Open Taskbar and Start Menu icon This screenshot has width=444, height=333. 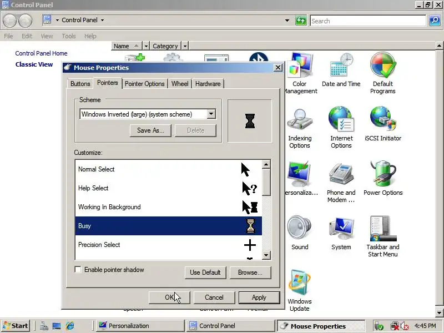[383, 236]
